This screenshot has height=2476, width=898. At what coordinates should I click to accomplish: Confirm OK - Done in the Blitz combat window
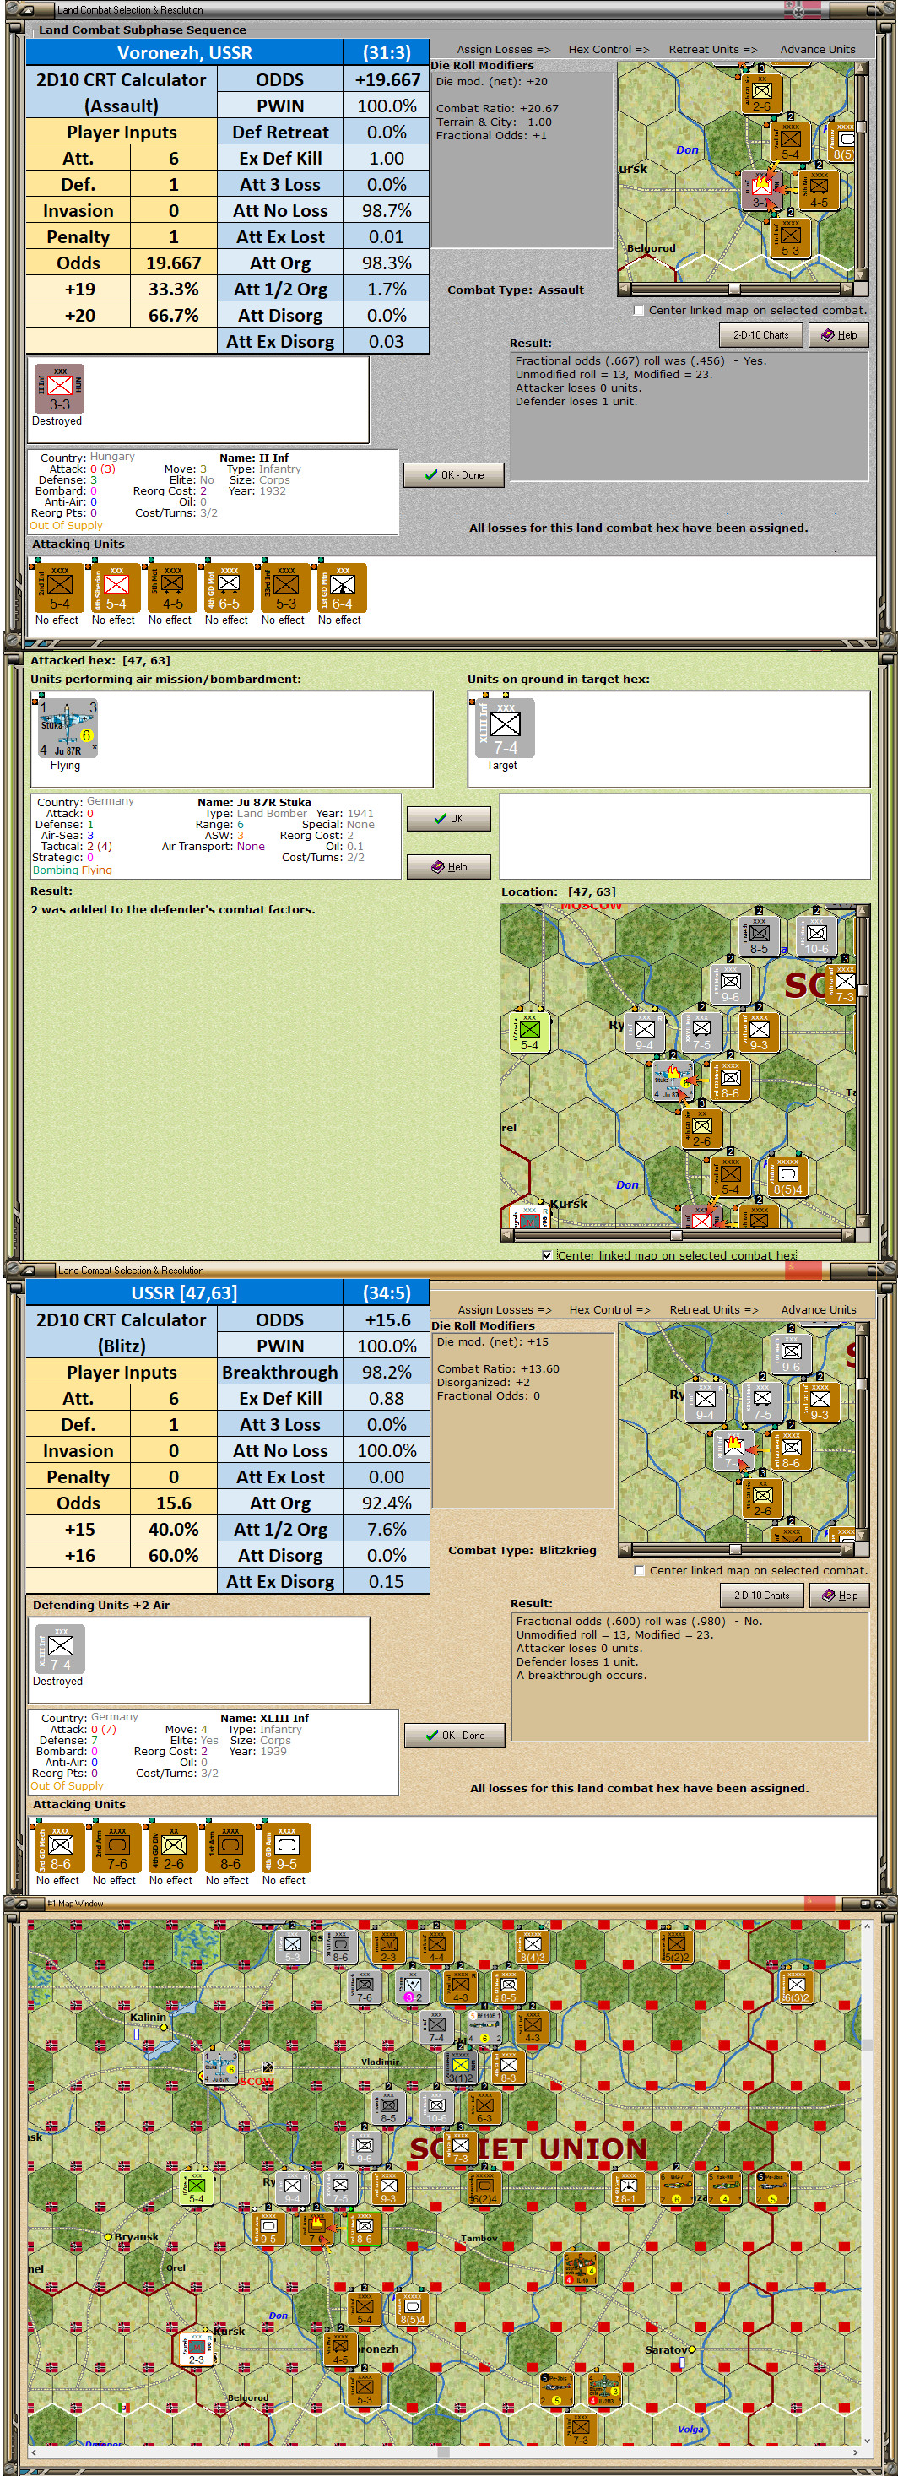tap(455, 1735)
